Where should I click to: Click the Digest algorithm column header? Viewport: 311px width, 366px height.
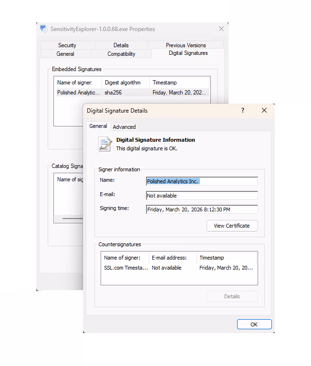pyautogui.click(x=125, y=83)
